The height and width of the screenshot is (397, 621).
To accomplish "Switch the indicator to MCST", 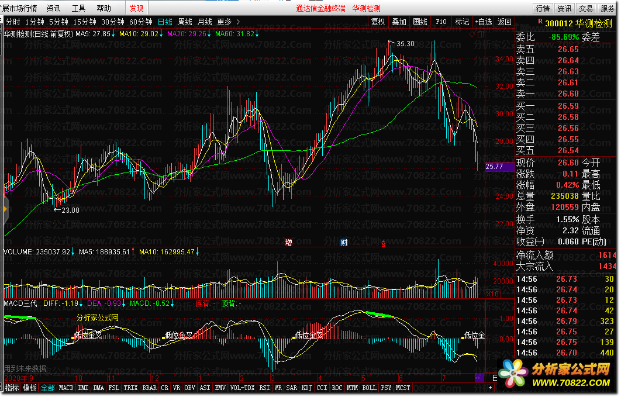I will click(x=403, y=388).
